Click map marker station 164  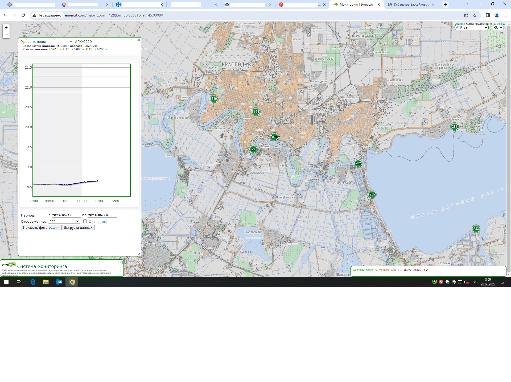(256, 112)
